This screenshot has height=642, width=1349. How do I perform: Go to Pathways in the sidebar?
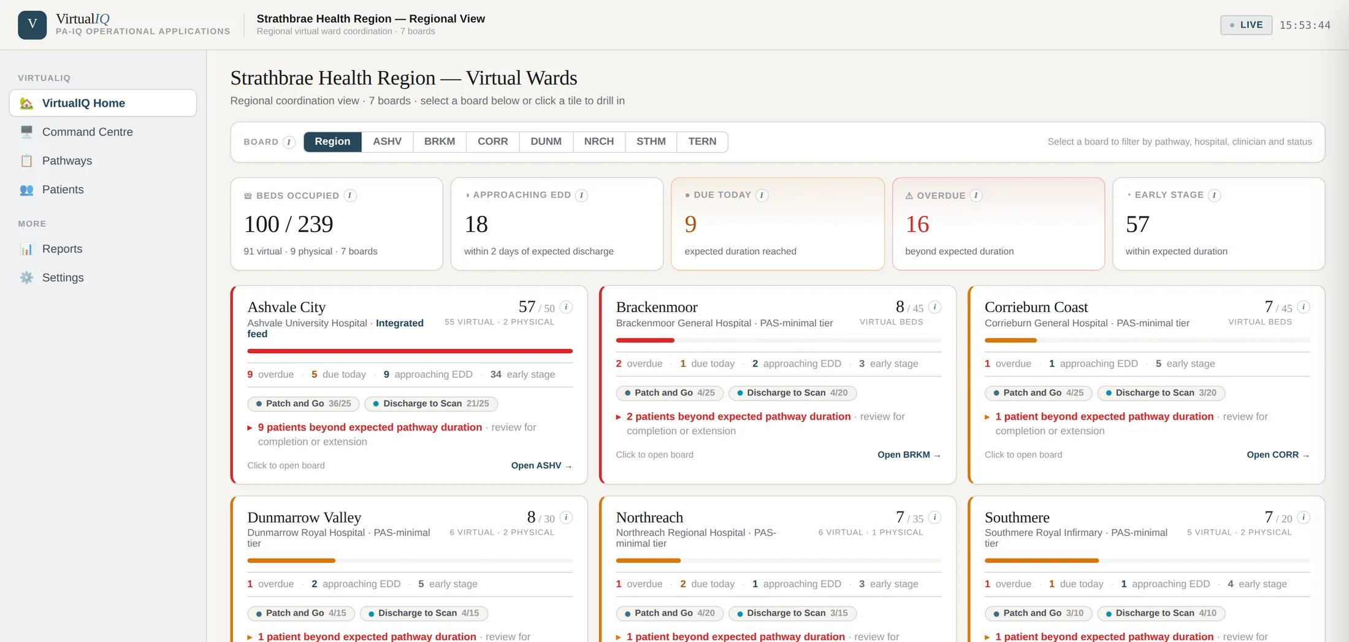click(103, 161)
